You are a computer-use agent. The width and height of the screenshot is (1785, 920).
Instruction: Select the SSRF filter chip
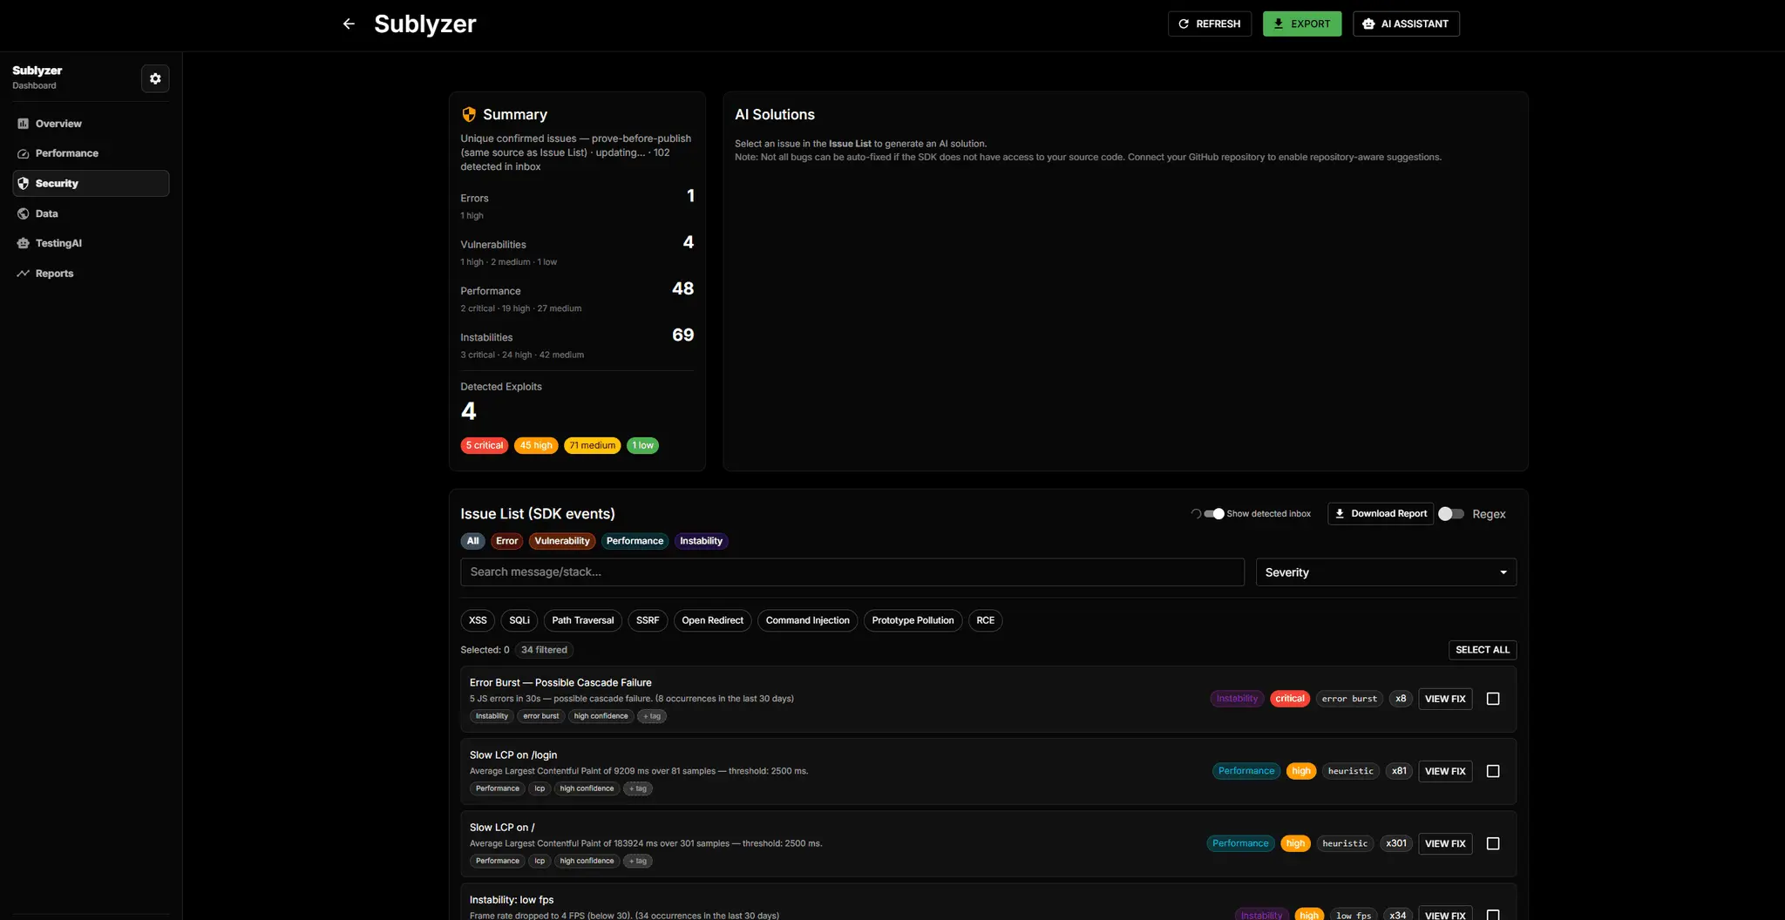pyautogui.click(x=648, y=620)
